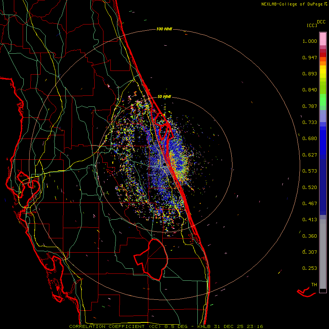Click the gray segment of the color bar
This screenshot has width=329, height=329.
323,254
